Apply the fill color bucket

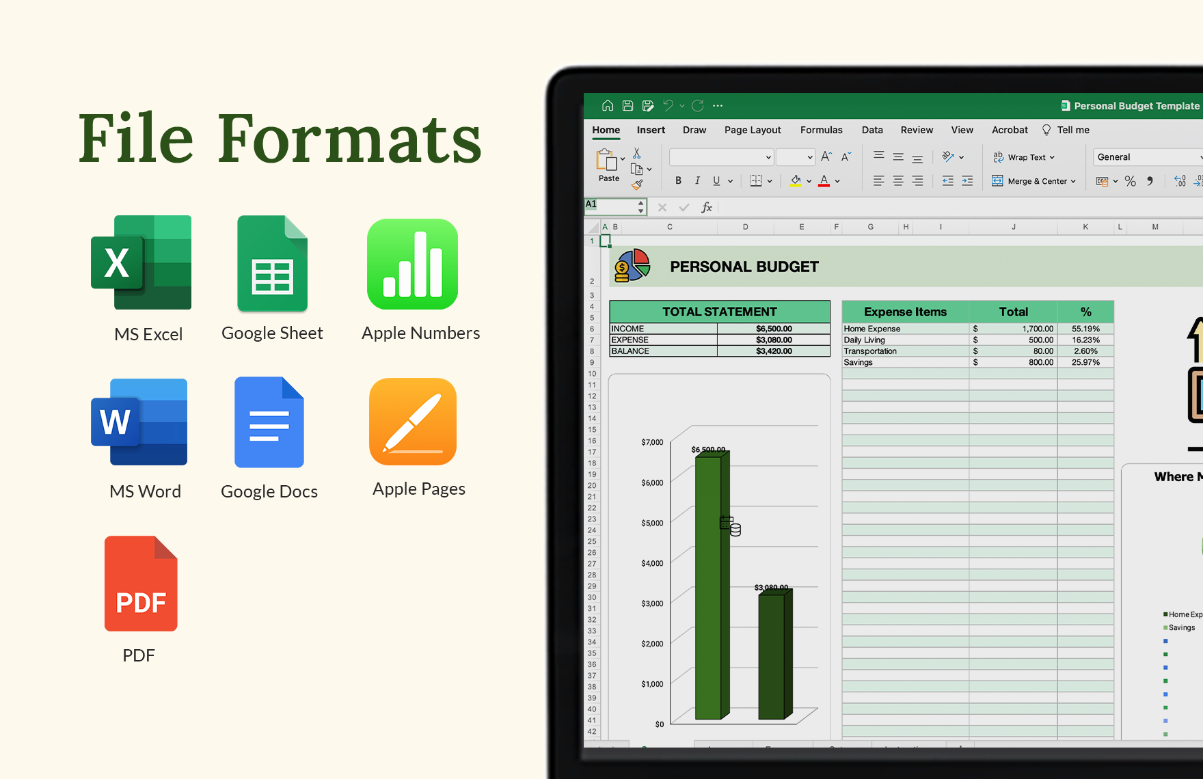click(796, 181)
